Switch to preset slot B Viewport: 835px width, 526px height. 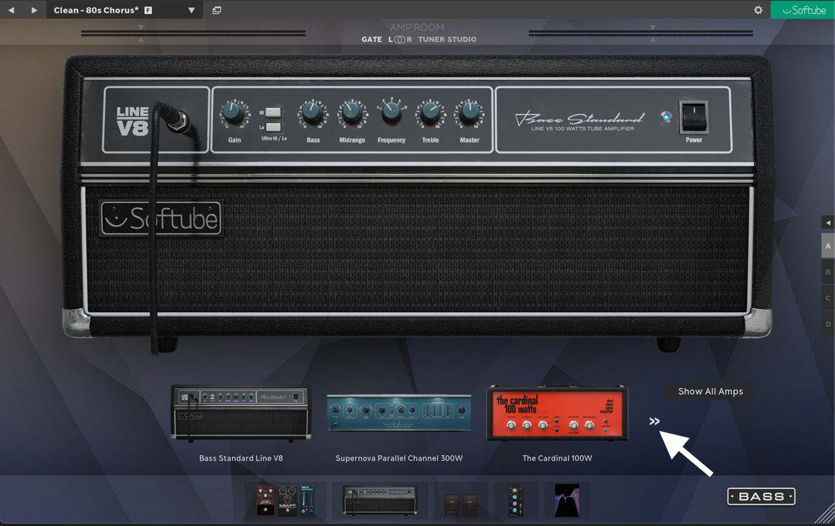tap(827, 272)
